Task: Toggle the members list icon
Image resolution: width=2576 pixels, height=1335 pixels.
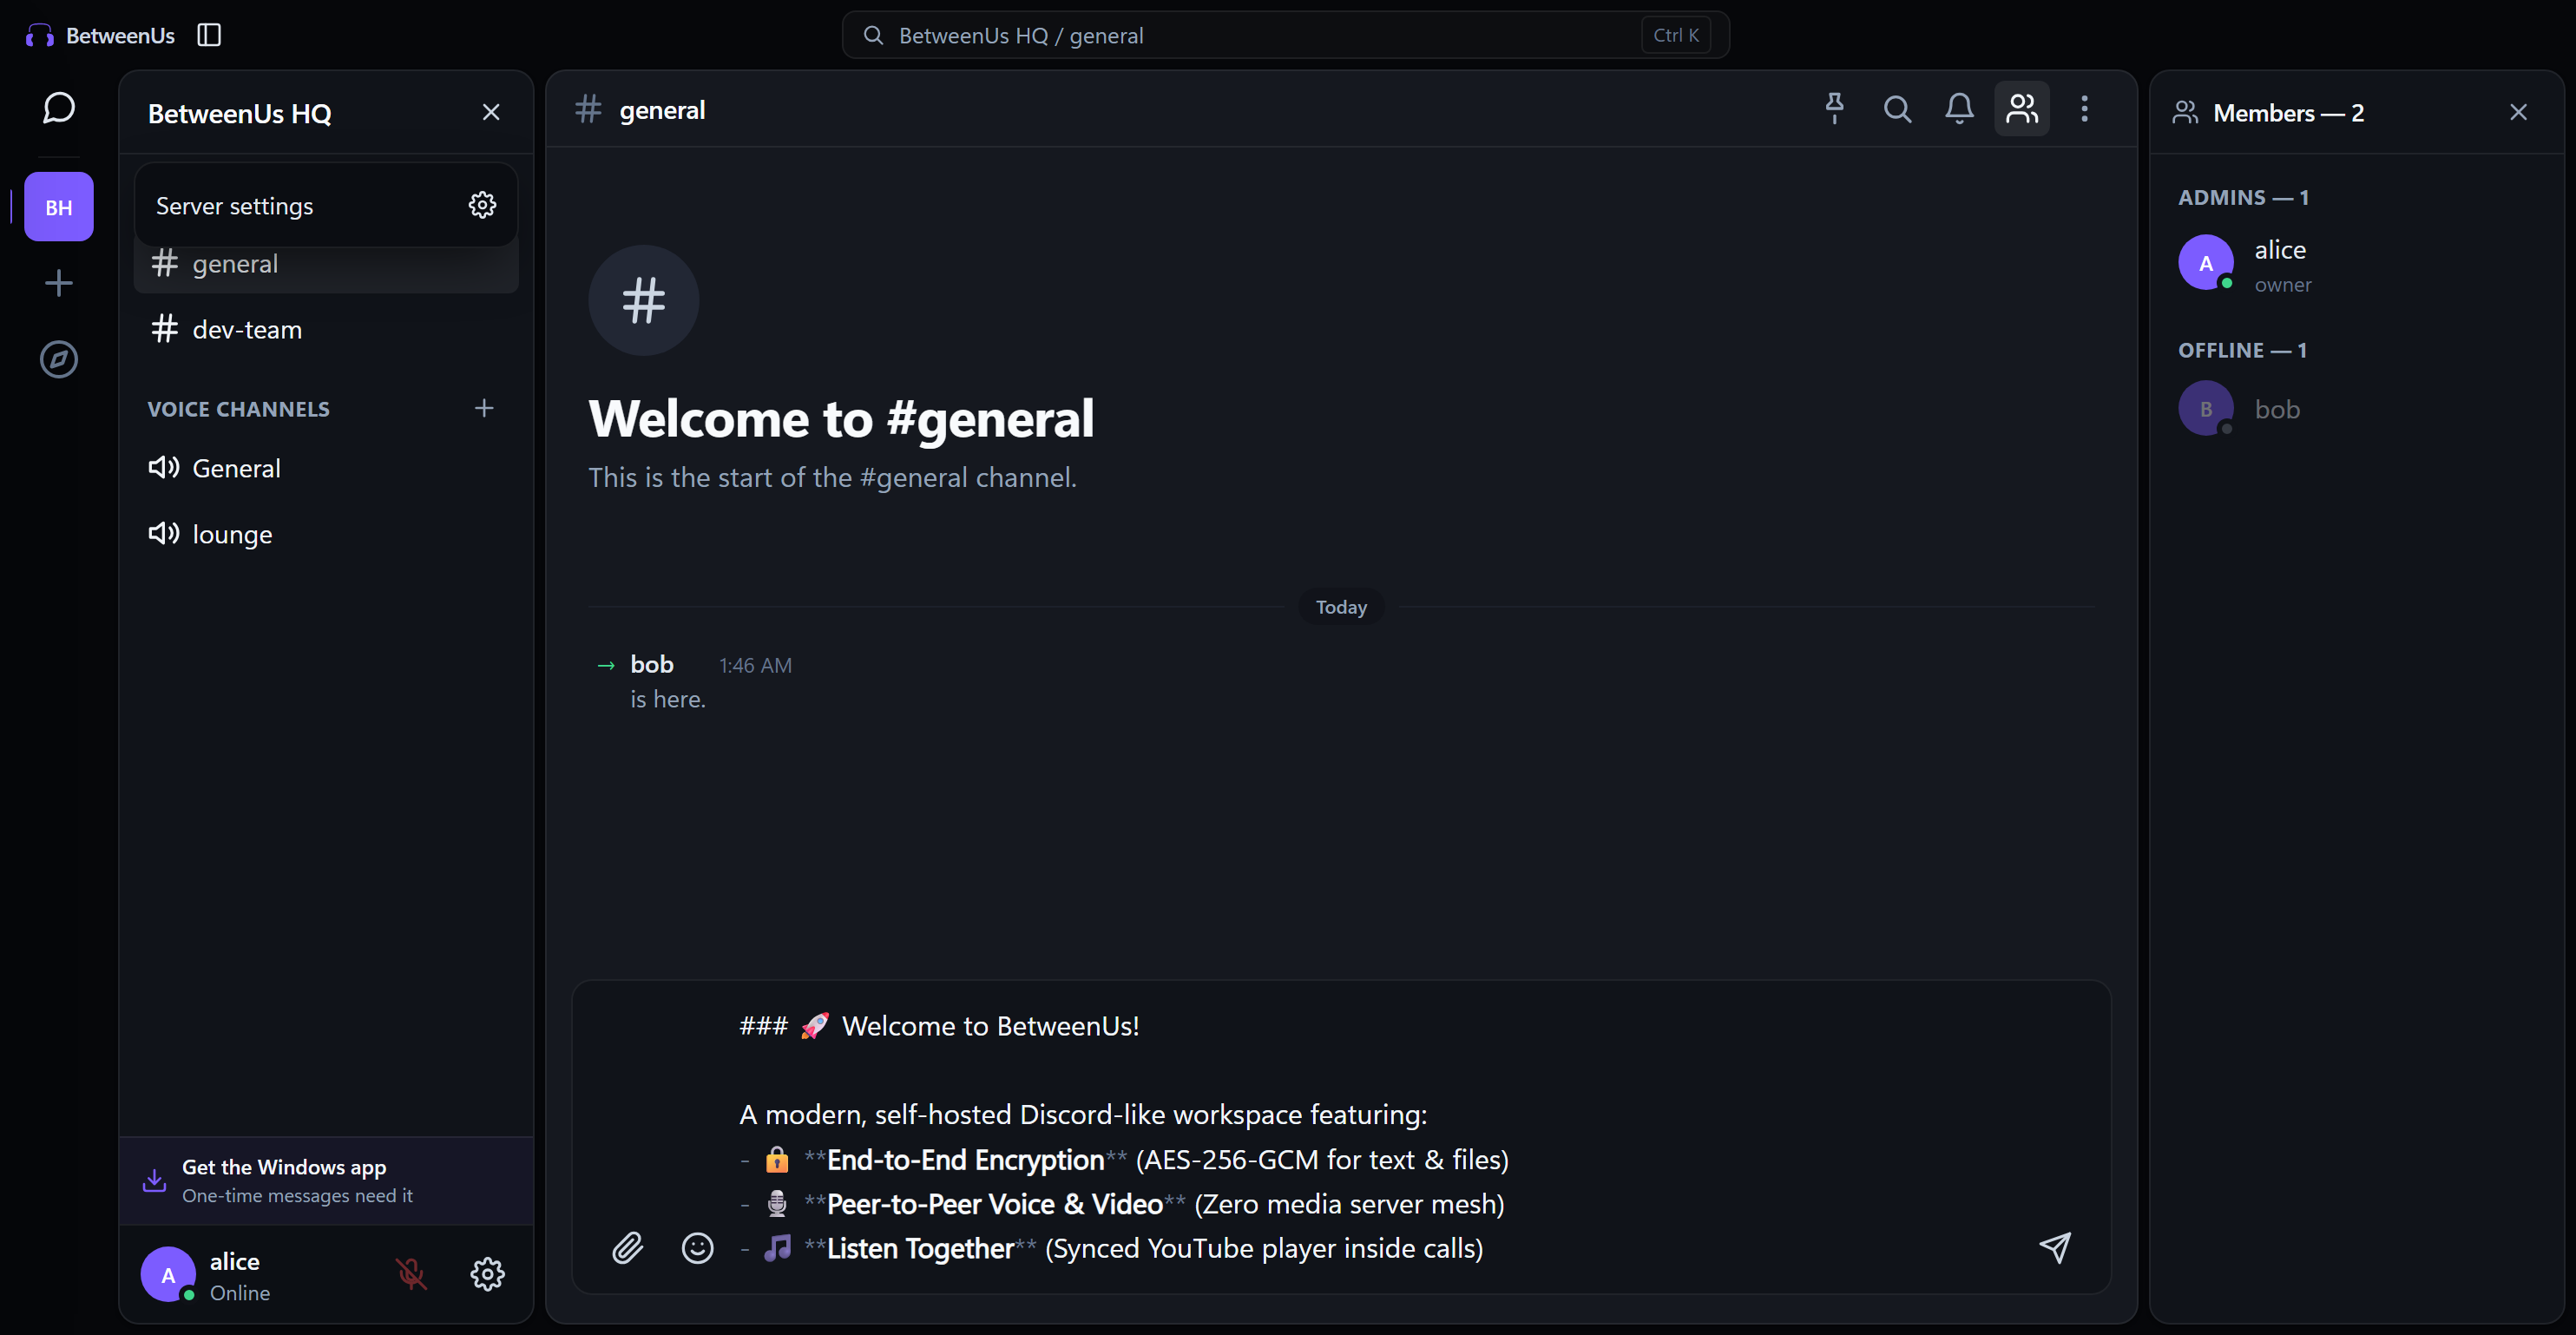Action: tap(2022, 108)
